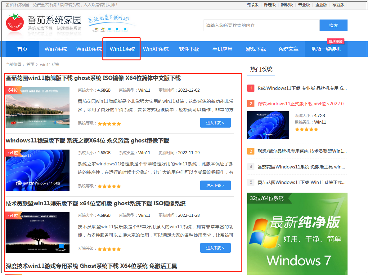Click date text 2022-11-28
Image resolution: width=368 pixels, height=275 pixels.
[189, 215]
